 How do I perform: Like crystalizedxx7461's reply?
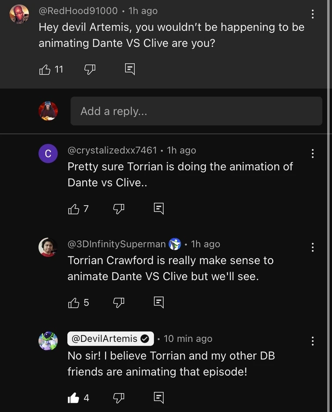coord(74,209)
